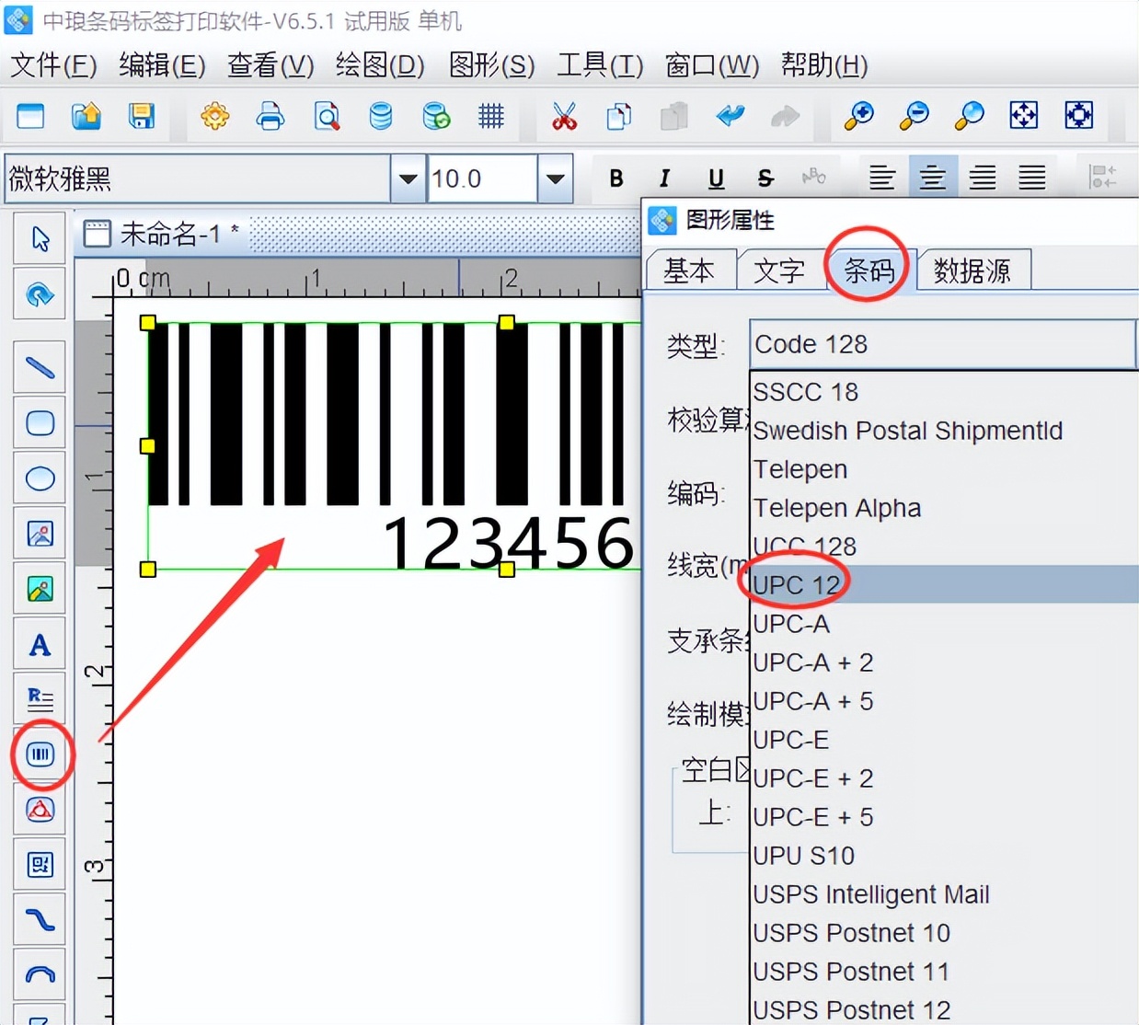Viewport: 1139px width, 1025px height.
Task: Toggle bold formatting button
Action: (616, 179)
